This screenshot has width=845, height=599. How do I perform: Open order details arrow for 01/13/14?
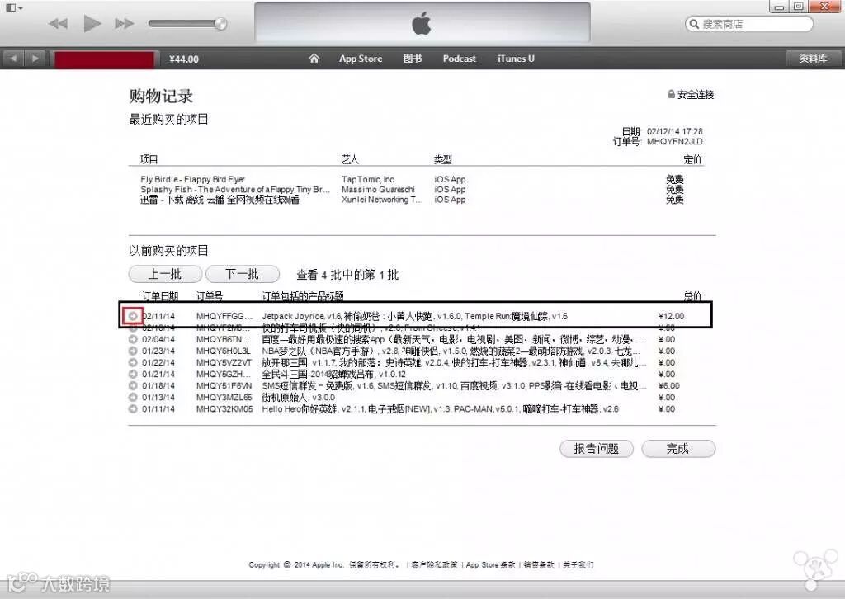tap(133, 397)
